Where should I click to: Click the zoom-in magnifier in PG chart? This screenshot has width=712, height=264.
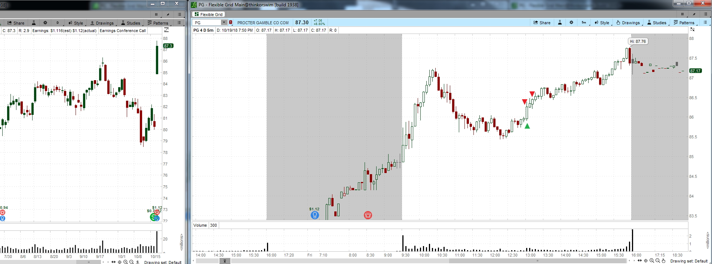pos(652,261)
